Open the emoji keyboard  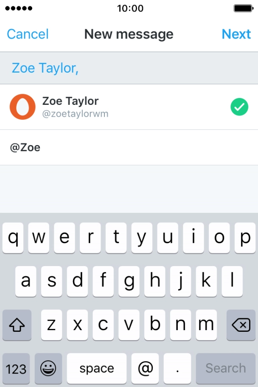pyautogui.click(x=48, y=368)
